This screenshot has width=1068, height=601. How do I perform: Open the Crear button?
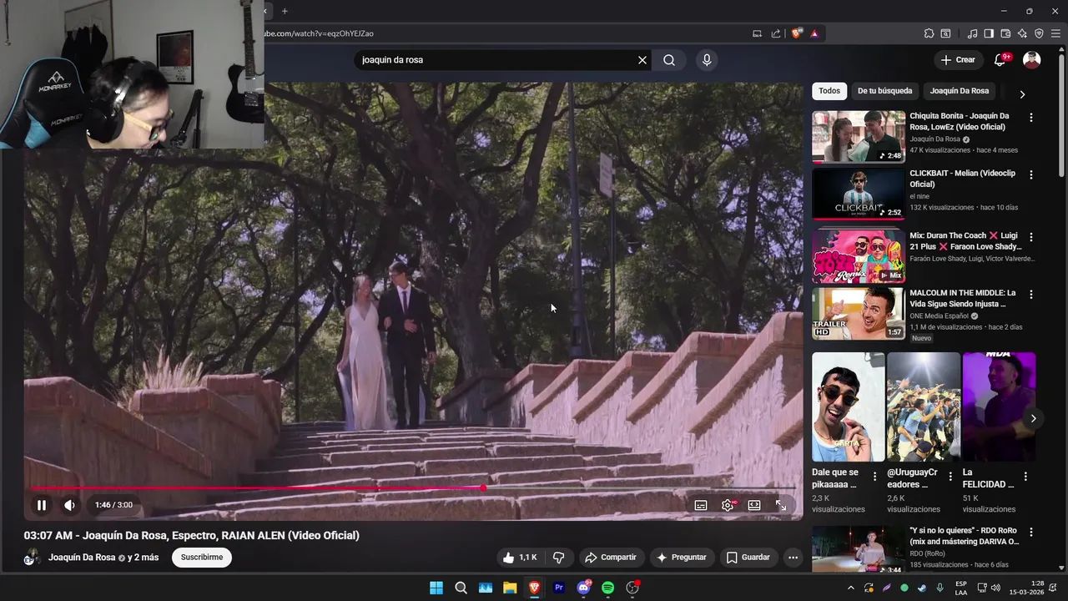point(958,60)
